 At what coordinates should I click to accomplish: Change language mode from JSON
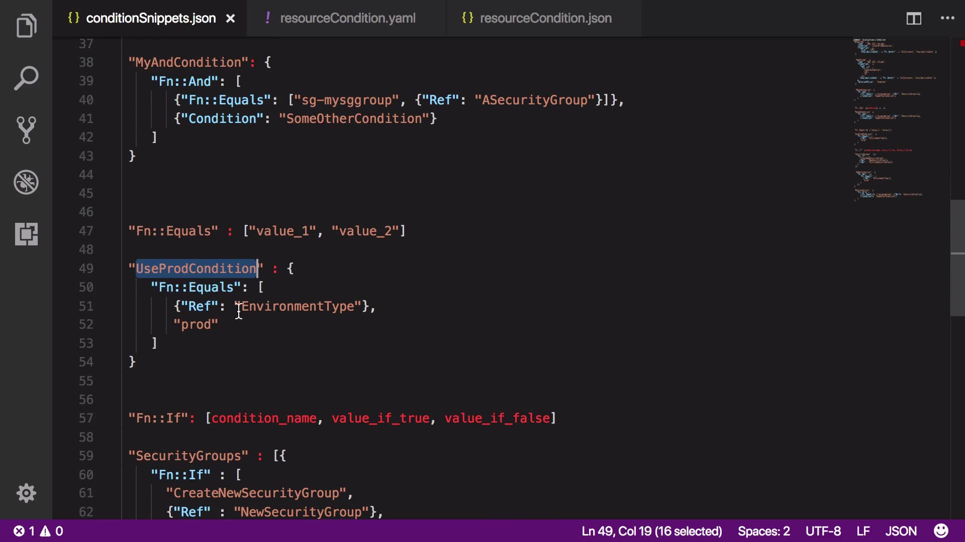(901, 531)
